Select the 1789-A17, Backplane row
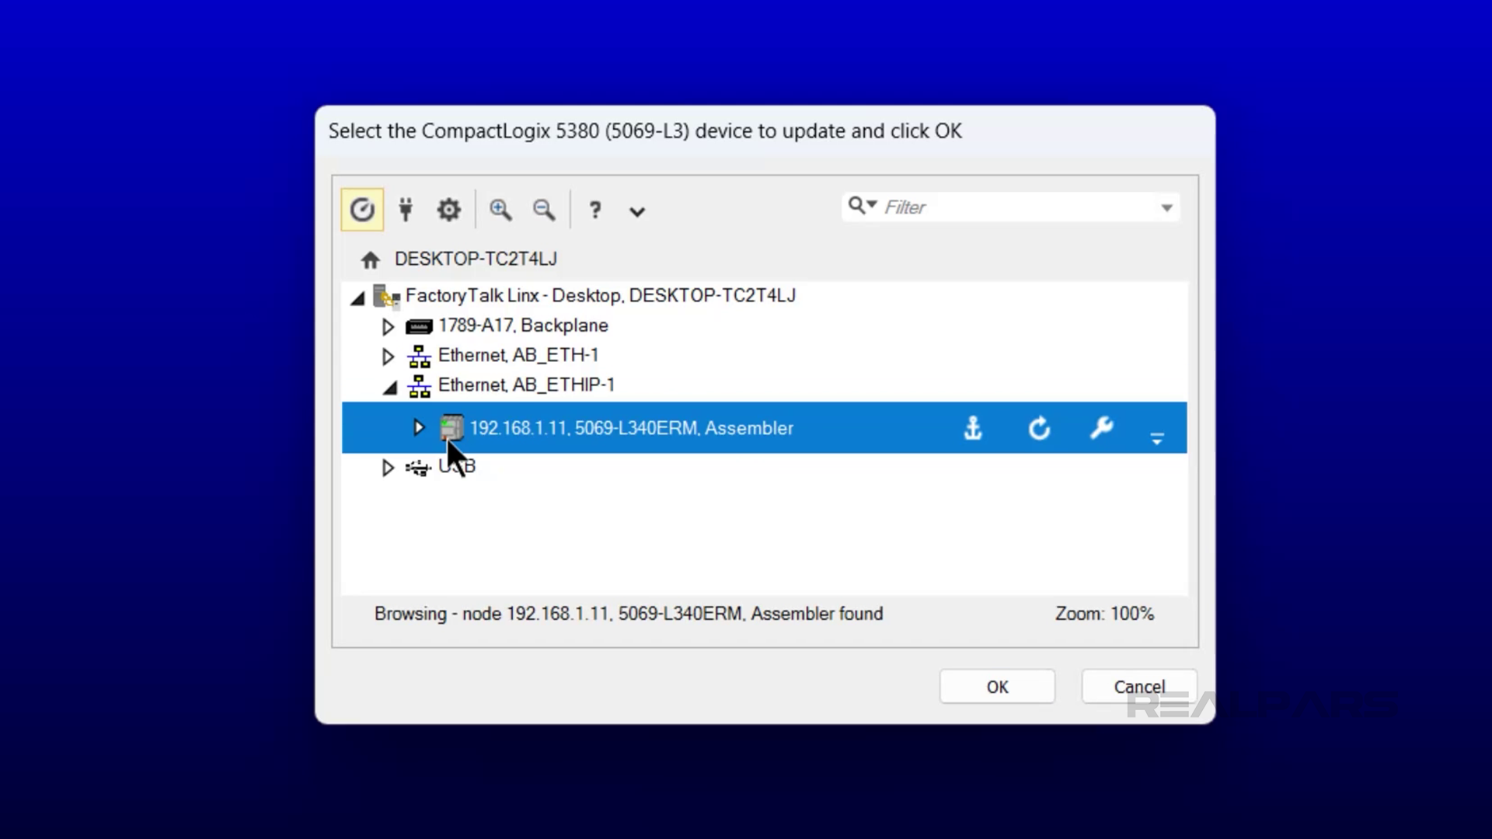The image size is (1492, 839). (523, 326)
